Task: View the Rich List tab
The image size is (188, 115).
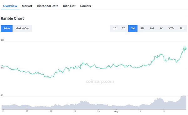Action: pos(69,6)
